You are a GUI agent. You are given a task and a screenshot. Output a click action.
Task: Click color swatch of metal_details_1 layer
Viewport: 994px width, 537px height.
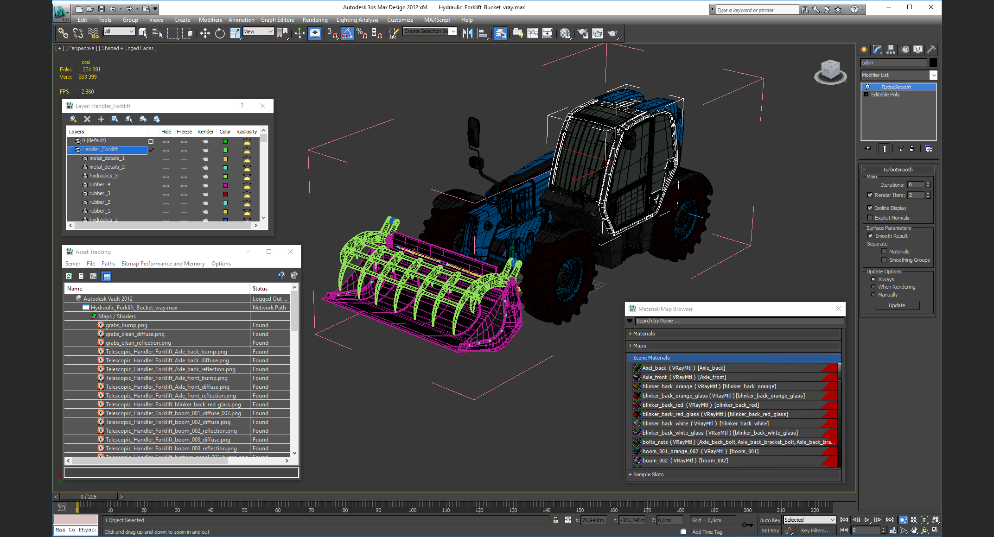point(225,158)
